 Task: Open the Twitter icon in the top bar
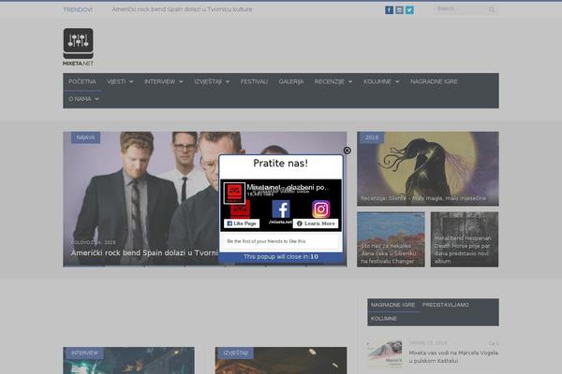click(x=409, y=10)
